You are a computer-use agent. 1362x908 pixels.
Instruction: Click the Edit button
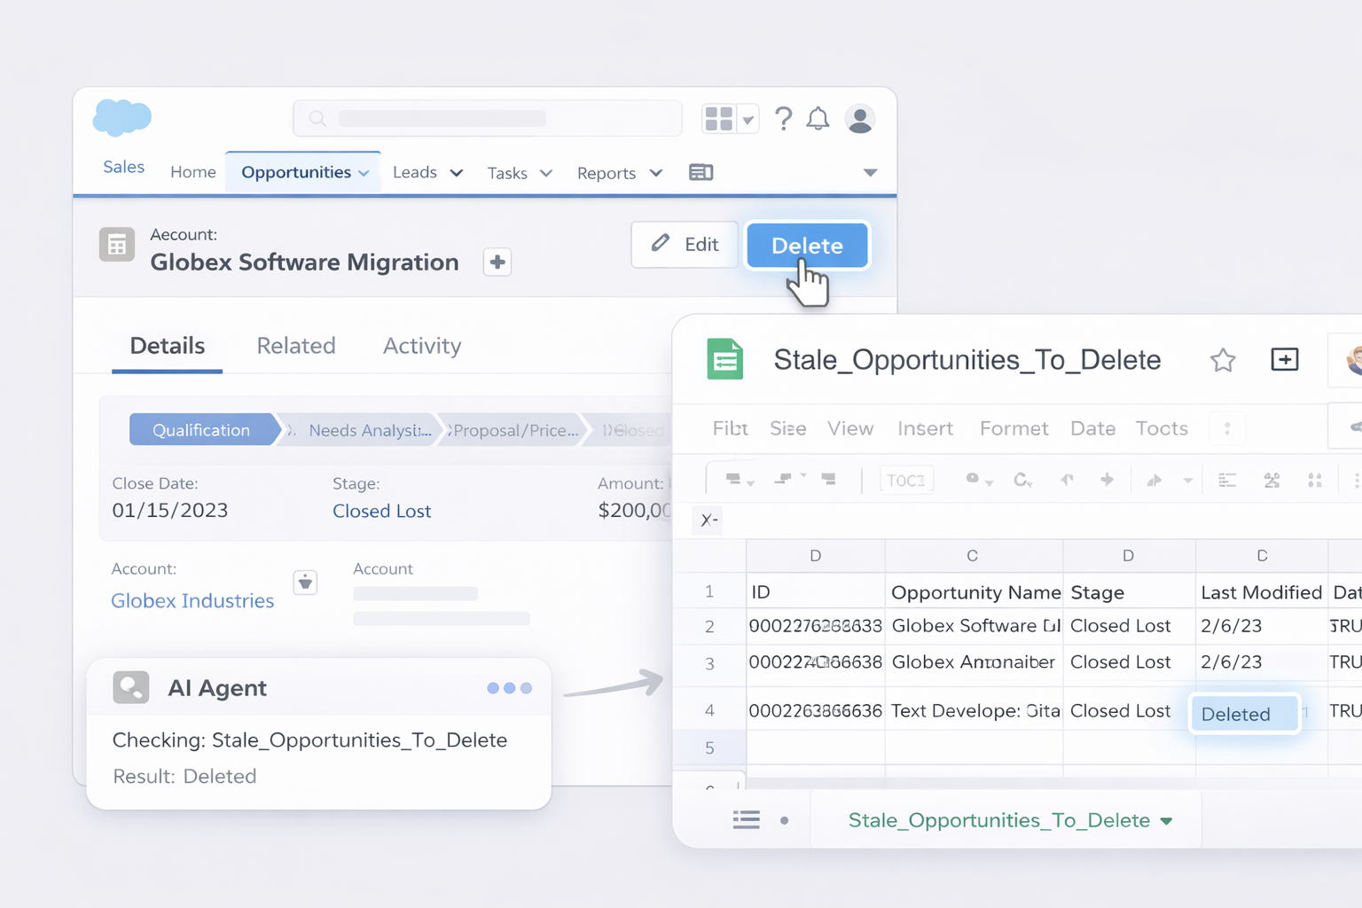tap(685, 244)
